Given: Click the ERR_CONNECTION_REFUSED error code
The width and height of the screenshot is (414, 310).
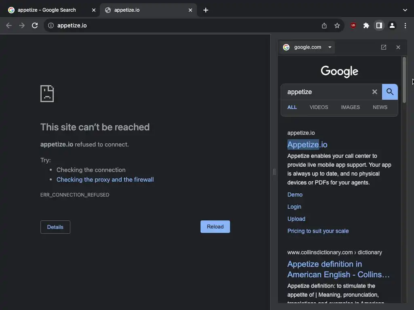Looking at the screenshot, I should [x=75, y=195].
